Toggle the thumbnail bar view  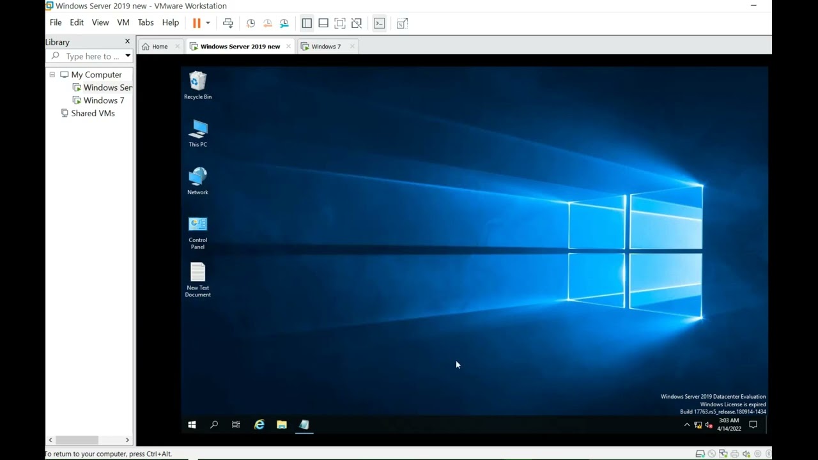coord(323,23)
